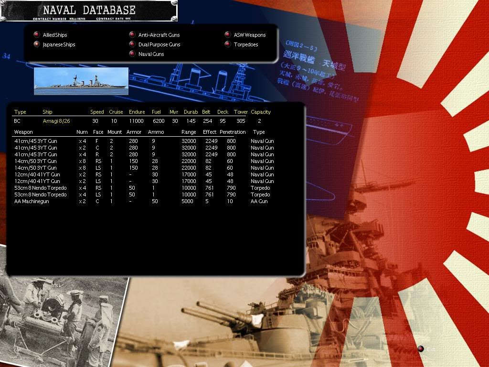
Task: Select the 14cm/50 3YT Gun LS row
Action: 144,168
